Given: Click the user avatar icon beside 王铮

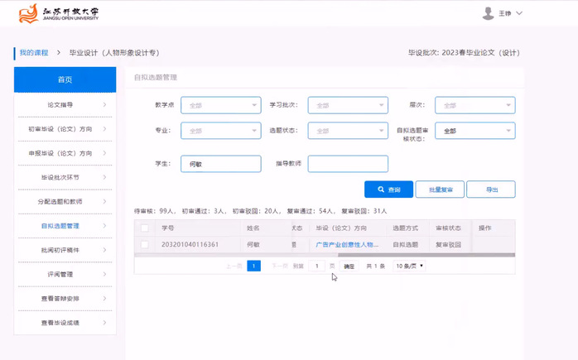Looking at the screenshot, I should pyautogui.click(x=488, y=13).
